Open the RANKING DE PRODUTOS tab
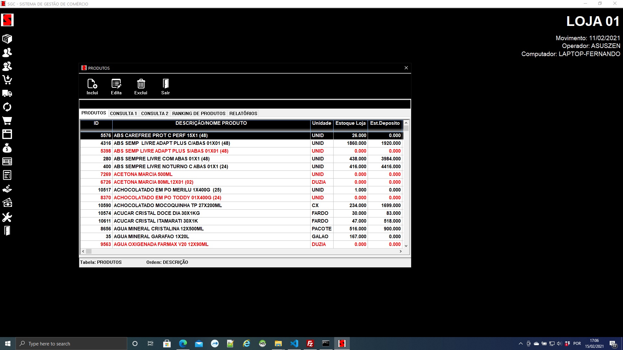Viewport: 623px width, 350px height. pyautogui.click(x=199, y=113)
